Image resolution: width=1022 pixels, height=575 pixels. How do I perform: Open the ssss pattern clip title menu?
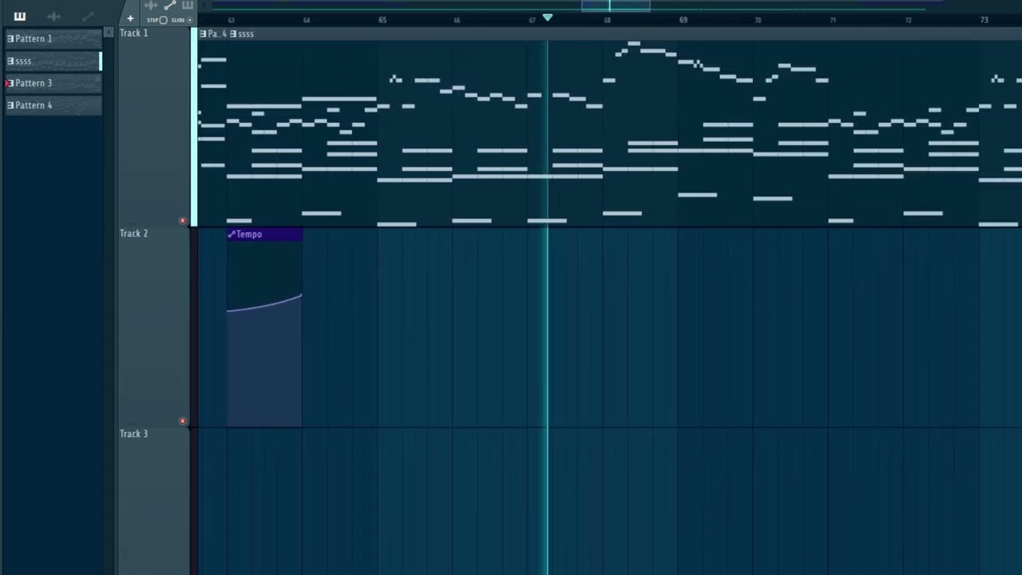coord(242,34)
